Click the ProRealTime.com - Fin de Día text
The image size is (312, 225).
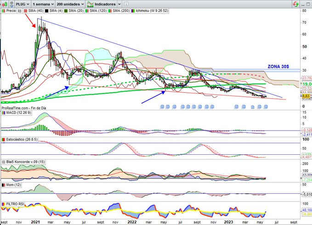tap(24, 108)
